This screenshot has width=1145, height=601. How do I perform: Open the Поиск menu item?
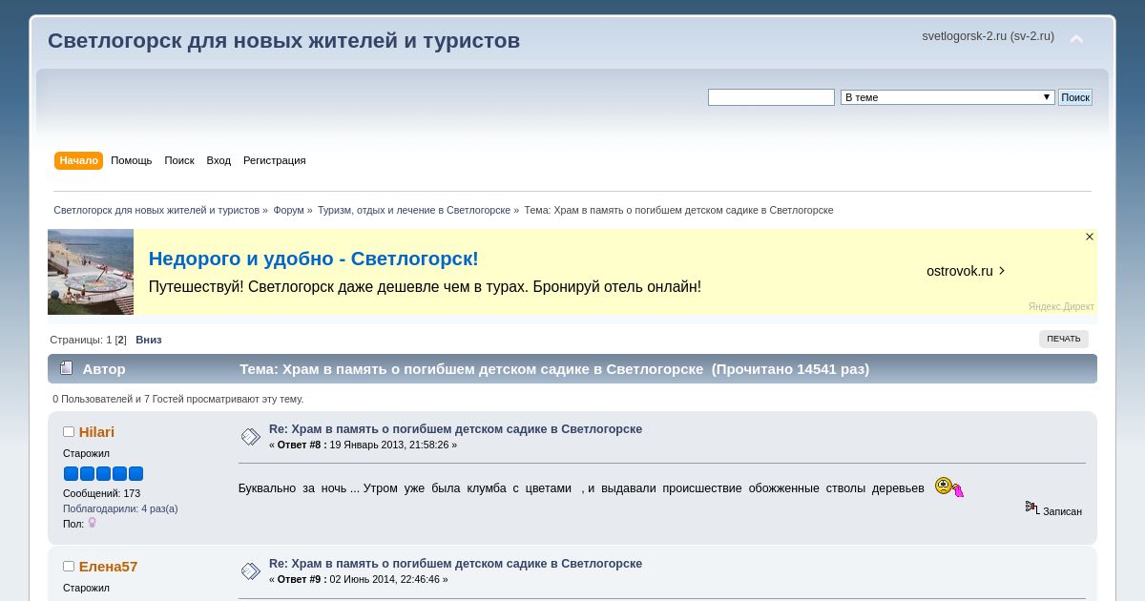179,160
